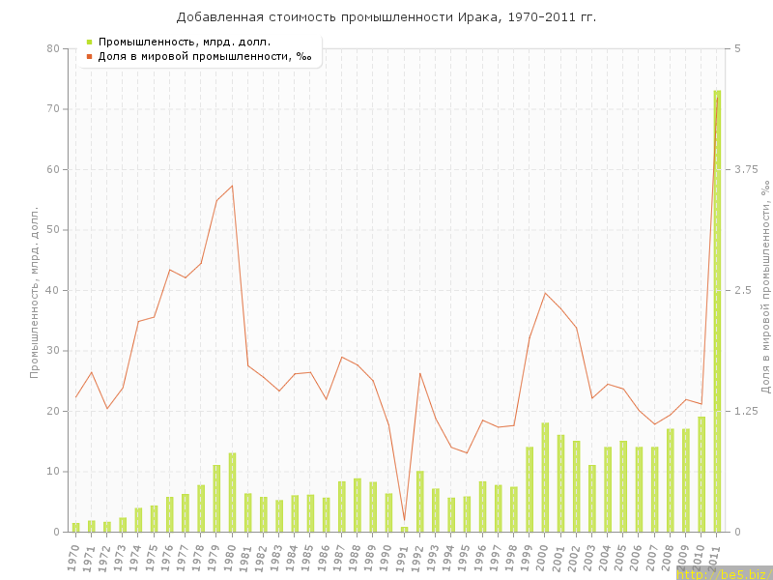The height and width of the screenshot is (580, 773).
Task: Click the green Промышленность legend marker
Action: (89, 42)
